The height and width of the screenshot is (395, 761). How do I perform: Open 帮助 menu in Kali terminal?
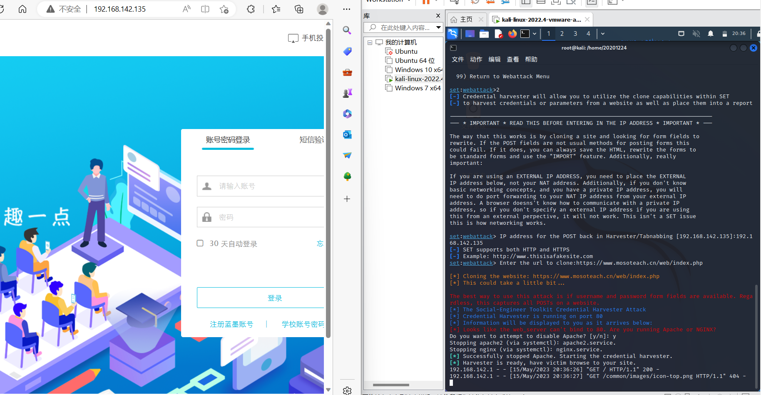[x=531, y=60]
